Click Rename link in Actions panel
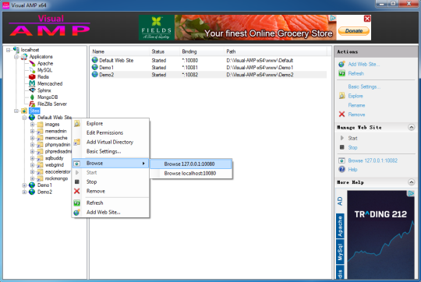 click(356, 105)
